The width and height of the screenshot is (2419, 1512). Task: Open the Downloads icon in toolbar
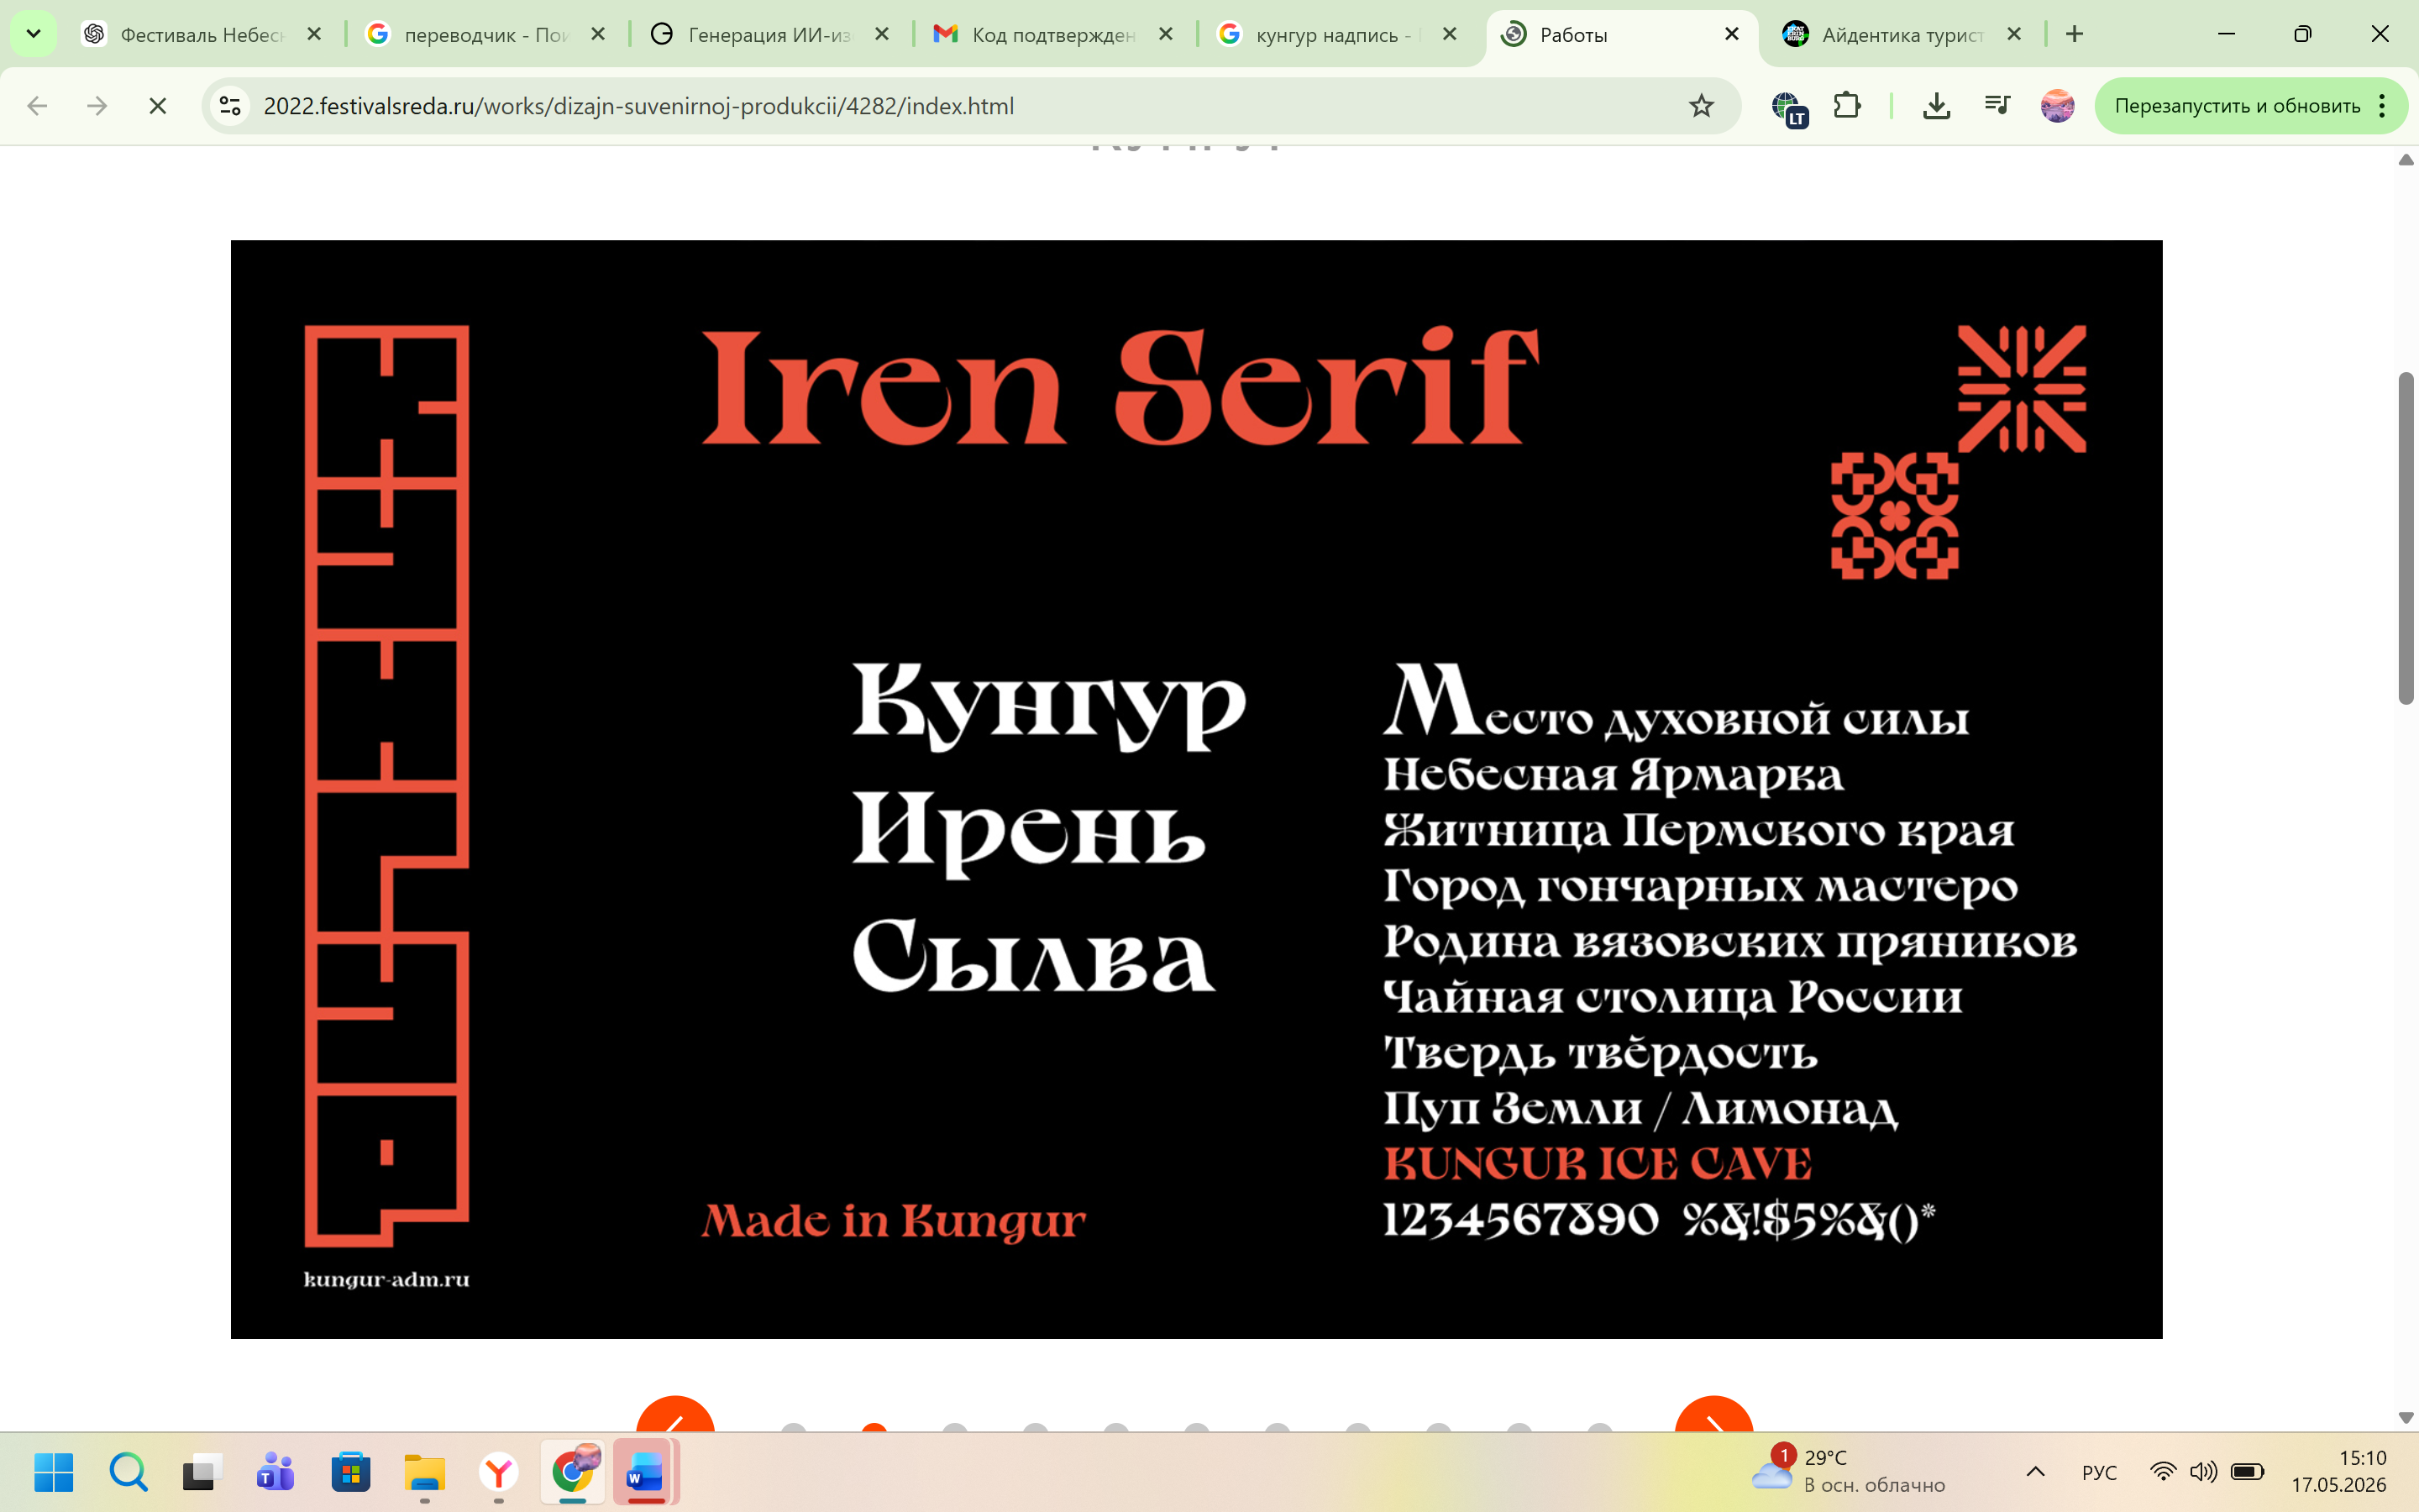click(1936, 106)
